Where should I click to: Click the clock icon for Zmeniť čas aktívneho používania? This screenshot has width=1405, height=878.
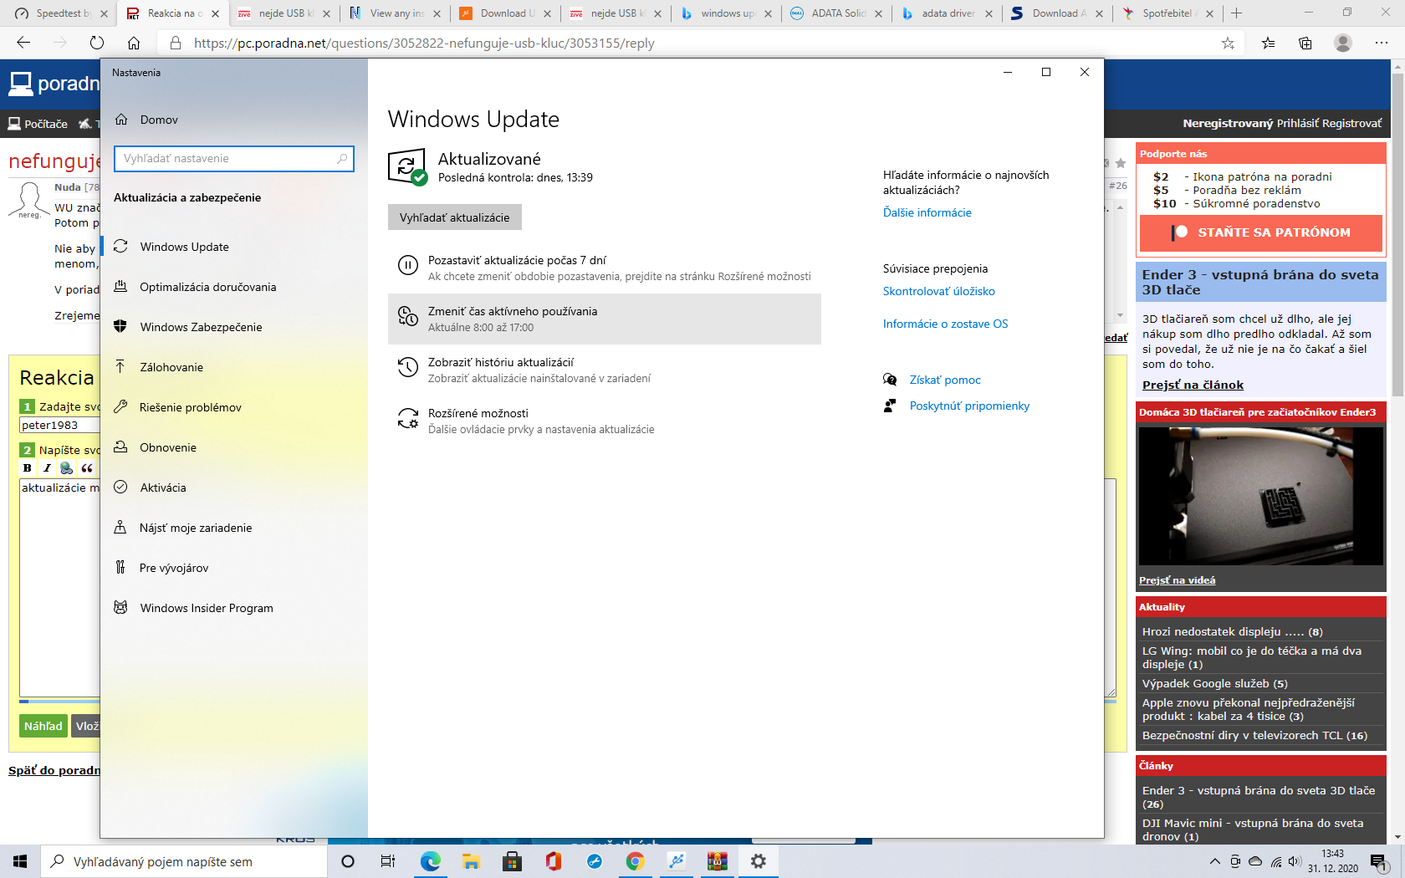tap(407, 316)
